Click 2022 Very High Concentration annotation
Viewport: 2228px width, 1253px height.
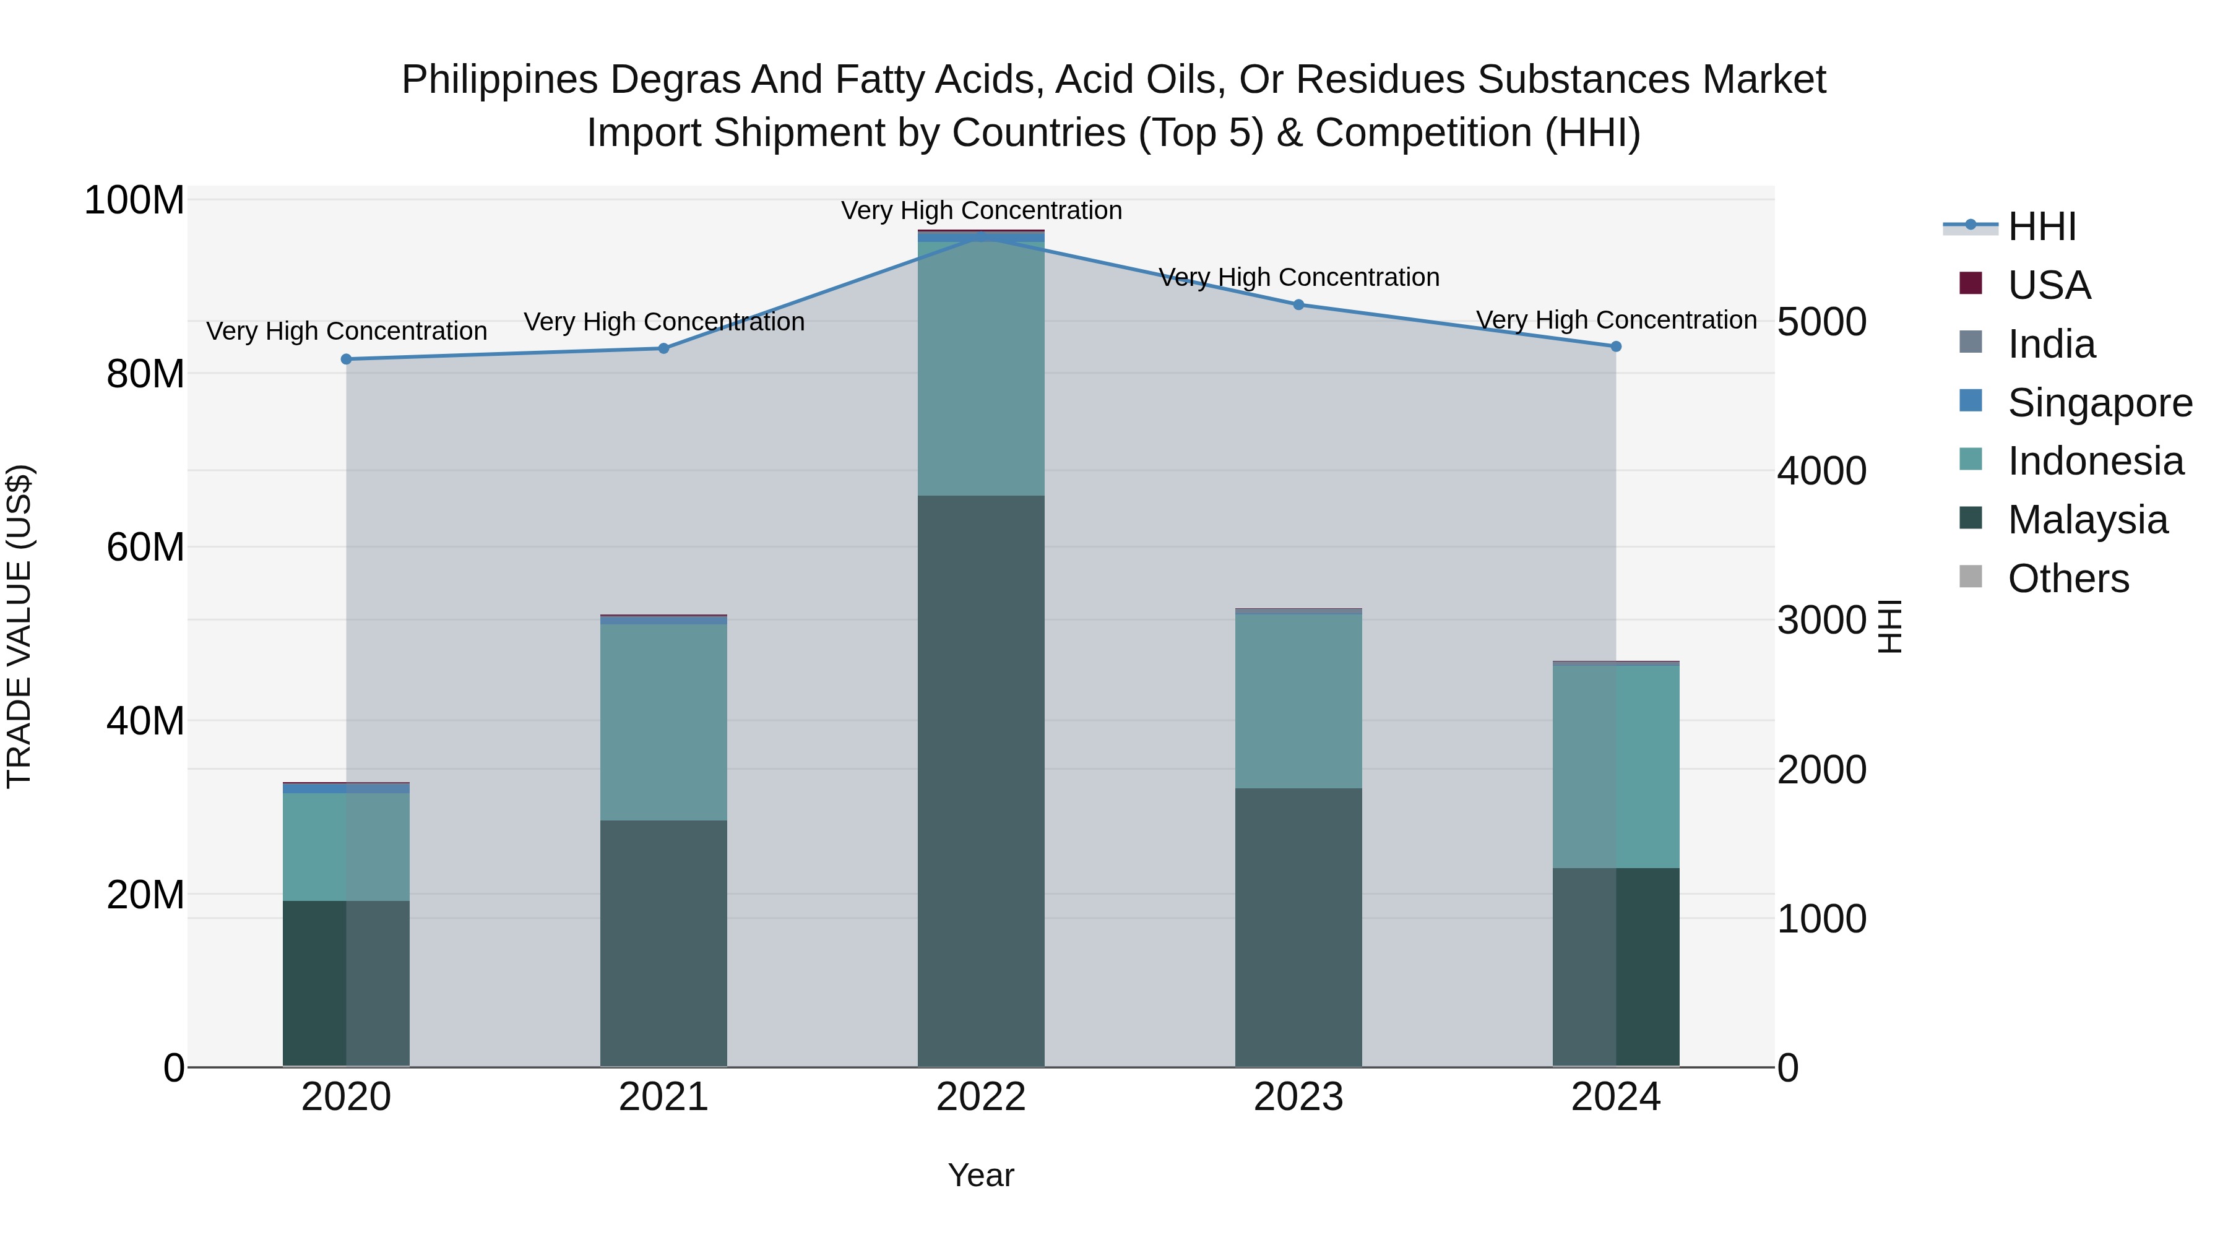pyautogui.click(x=982, y=210)
